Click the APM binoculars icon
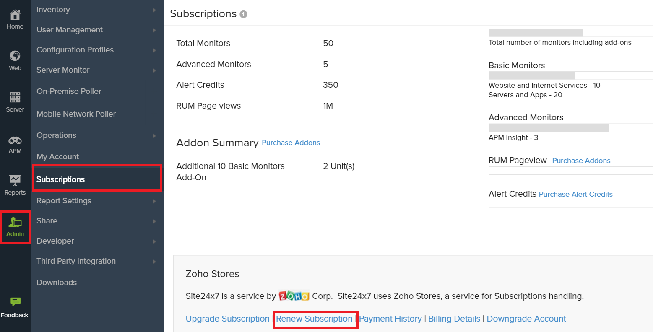The width and height of the screenshot is (653, 332). (15, 140)
